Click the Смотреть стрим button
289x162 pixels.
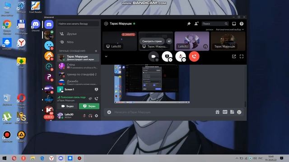[x=152, y=41]
